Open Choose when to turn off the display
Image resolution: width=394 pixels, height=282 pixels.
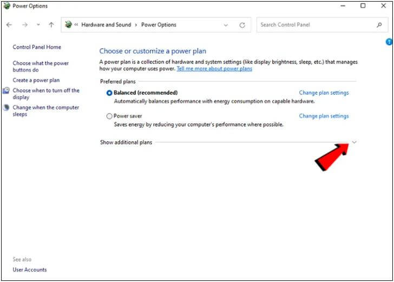46,94
